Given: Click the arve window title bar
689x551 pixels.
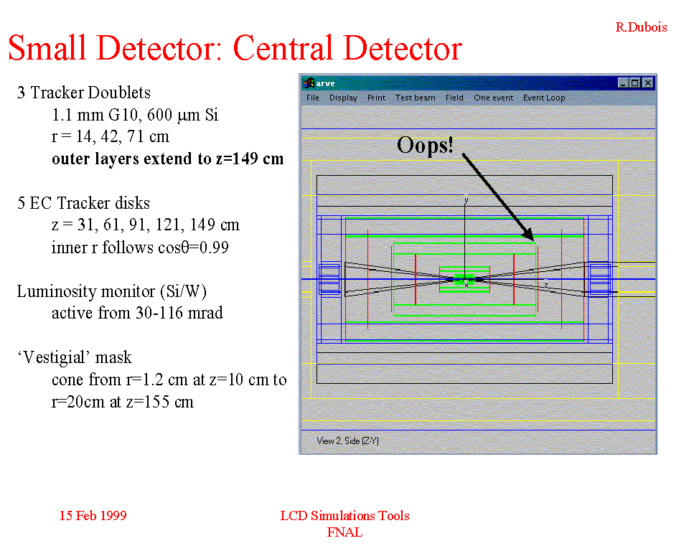Looking at the screenshot, I should tap(467, 83).
